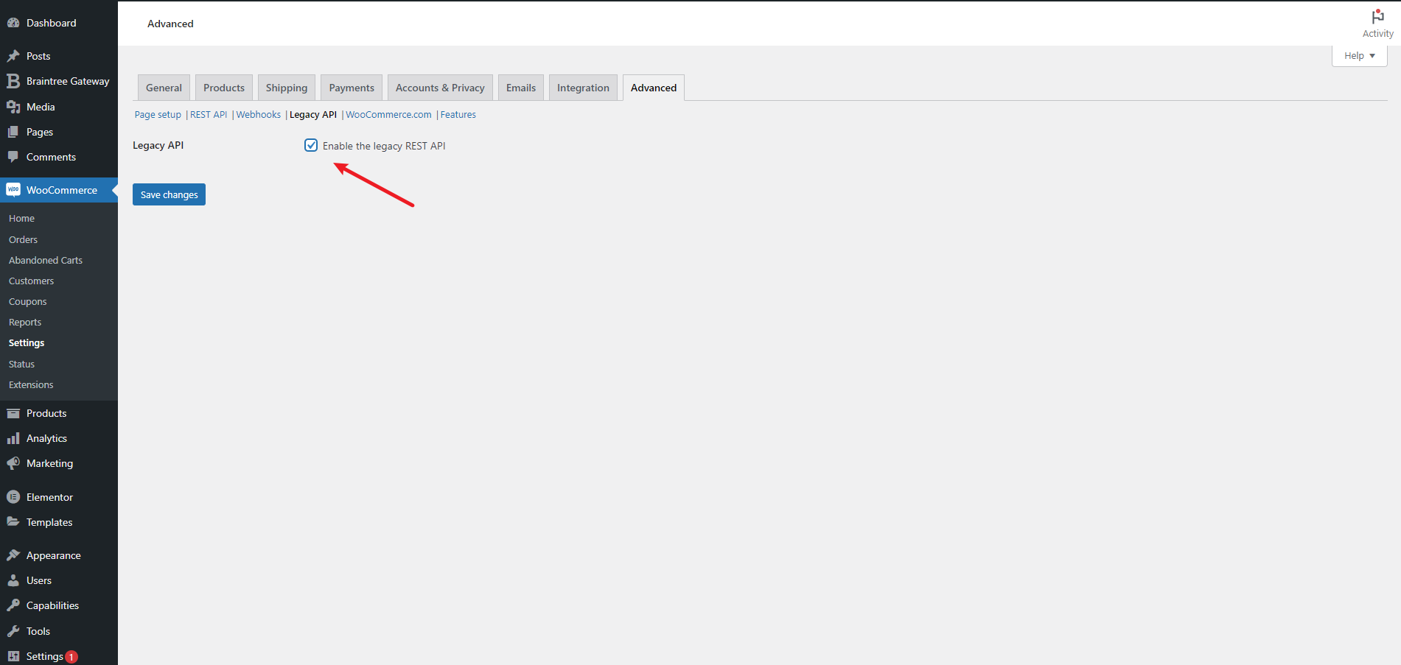Disable the legacy REST API checkbox
The height and width of the screenshot is (665, 1401).
click(311, 145)
